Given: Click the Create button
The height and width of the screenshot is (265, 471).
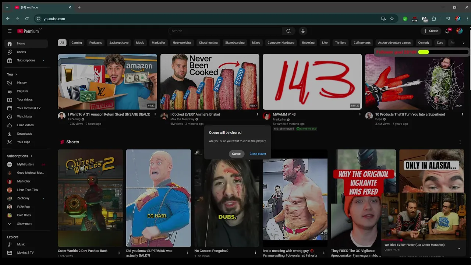Looking at the screenshot, I should (x=431, y=31).
